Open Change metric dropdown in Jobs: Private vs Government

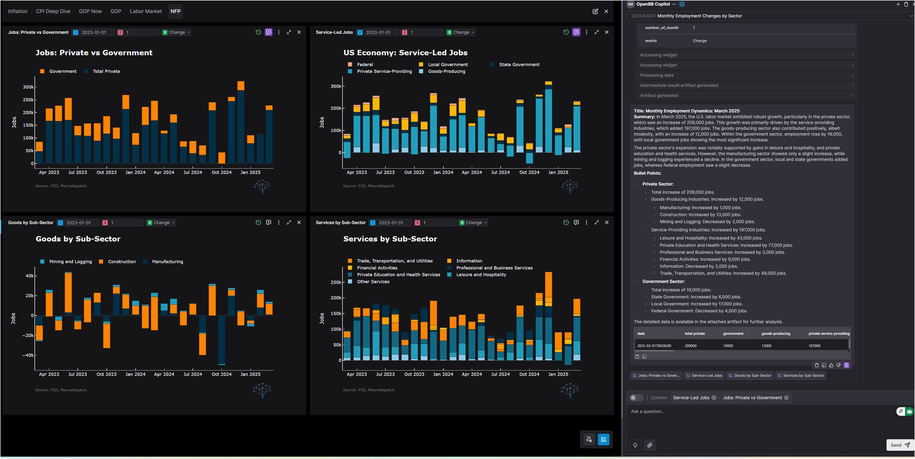point(177,32)
